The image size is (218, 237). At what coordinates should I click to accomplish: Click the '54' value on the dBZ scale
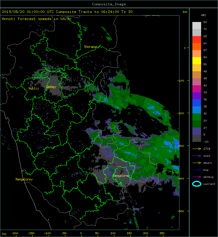point(205,57)
